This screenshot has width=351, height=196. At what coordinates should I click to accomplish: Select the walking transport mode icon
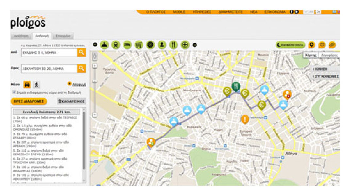[x=37, y=85]
